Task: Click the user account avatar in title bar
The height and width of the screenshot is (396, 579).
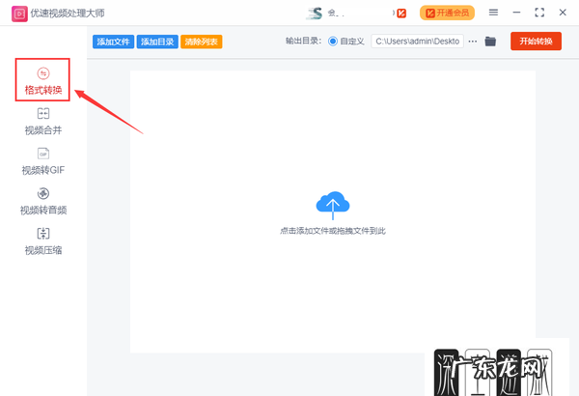Action: pyautogui.click(x=315, y=14)
